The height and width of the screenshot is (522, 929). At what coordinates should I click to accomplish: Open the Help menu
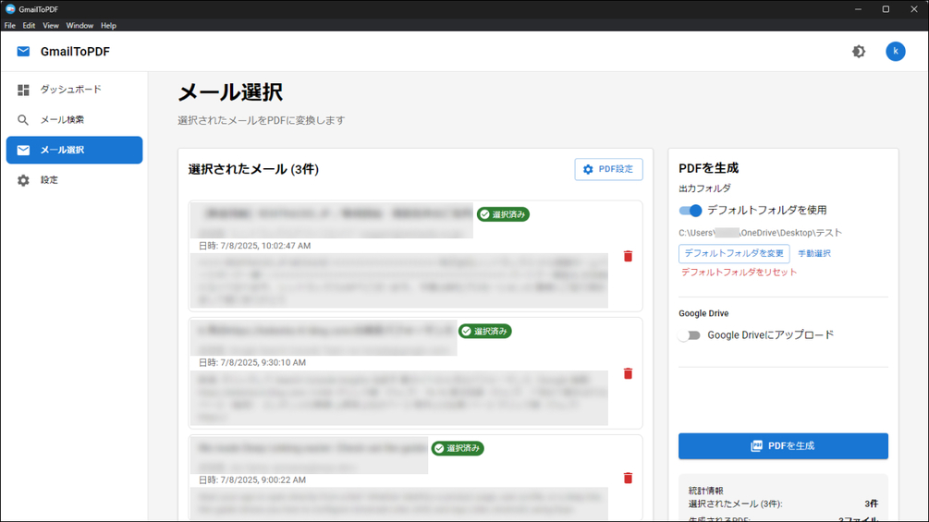click(x=108, y=26)
